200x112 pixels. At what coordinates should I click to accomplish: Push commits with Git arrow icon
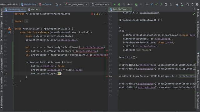[161, 4]
